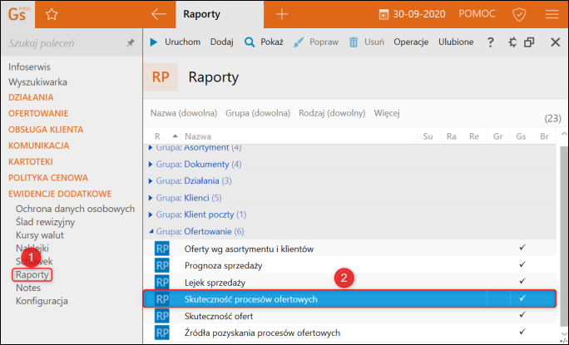Open the Raporty item in sidebar
The image size is (569, 345).
pyautogui.click(x=32, y=274)
